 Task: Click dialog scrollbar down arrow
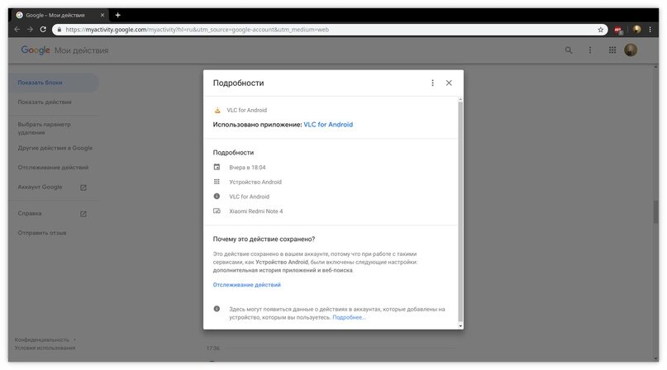[460, 326]
